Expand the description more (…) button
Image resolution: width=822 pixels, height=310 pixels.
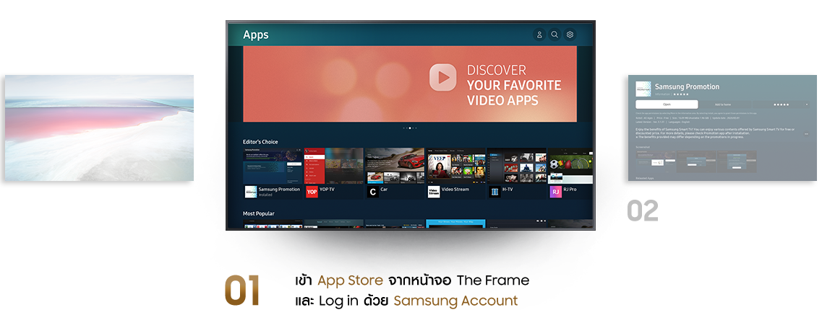[806, 134]
